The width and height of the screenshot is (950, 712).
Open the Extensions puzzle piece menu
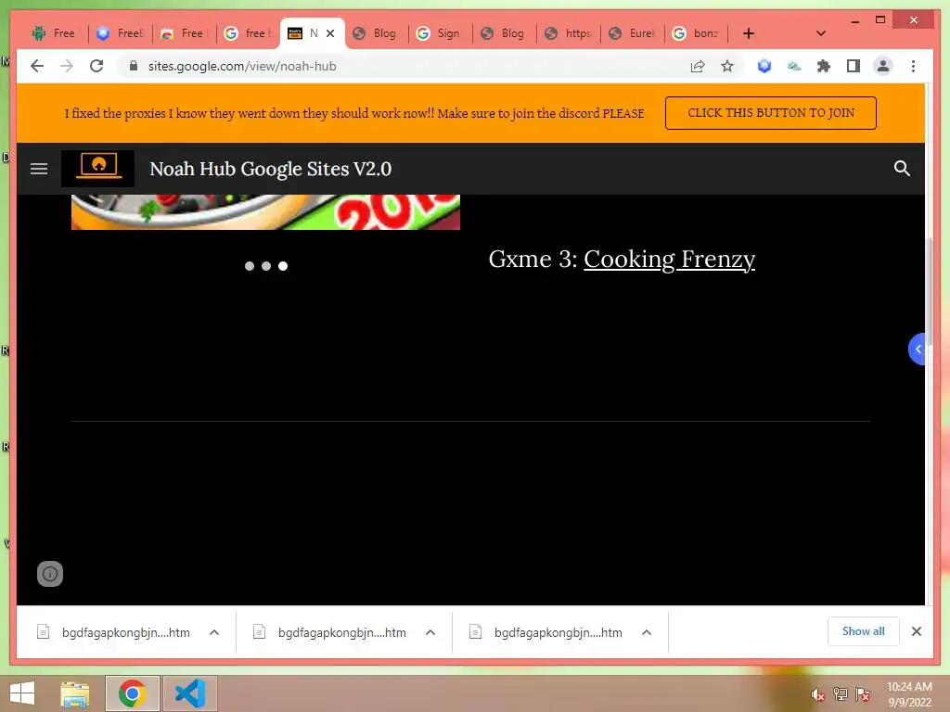pyautogui.click(x=824, y=66)
